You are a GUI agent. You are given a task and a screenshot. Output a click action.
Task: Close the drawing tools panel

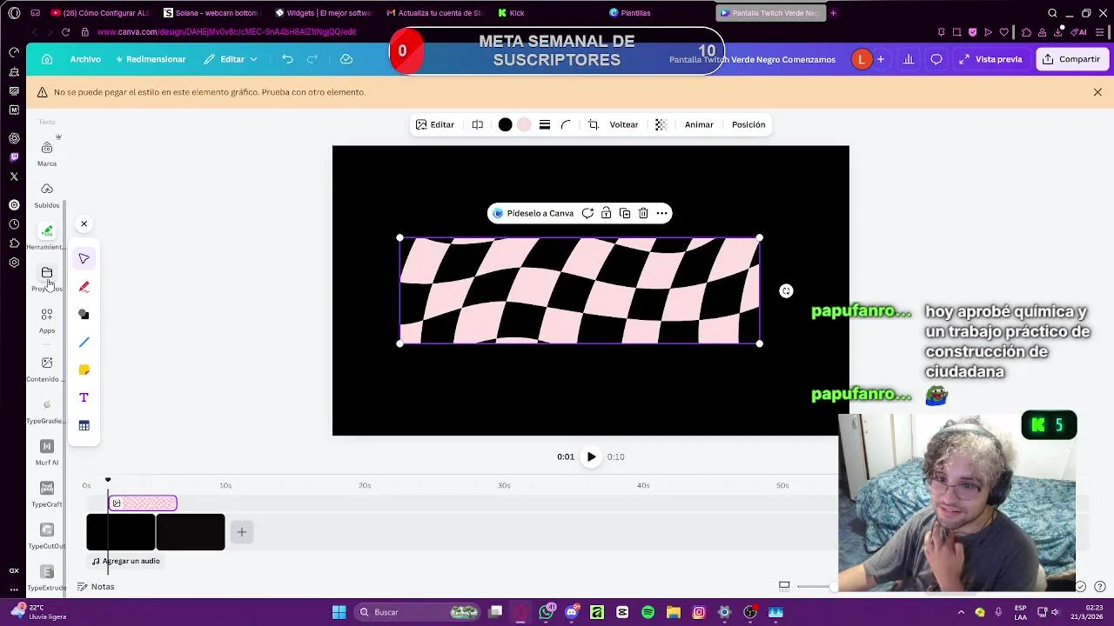click(84, 224)
